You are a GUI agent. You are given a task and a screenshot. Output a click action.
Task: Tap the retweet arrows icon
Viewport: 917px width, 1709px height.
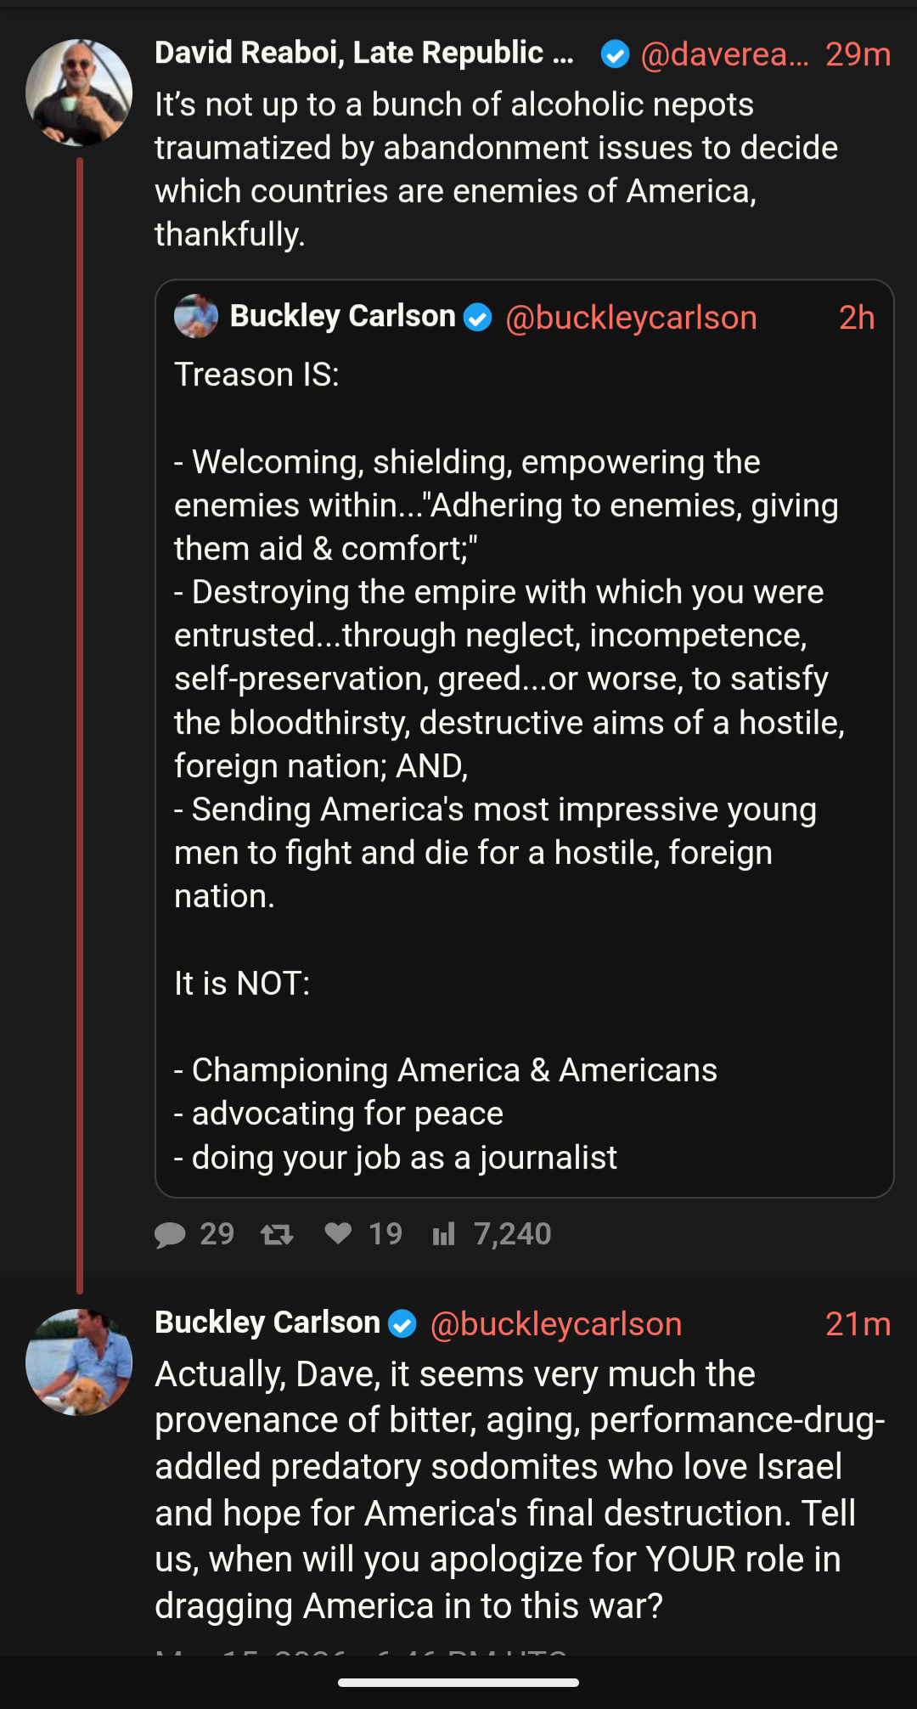[277, 1234]
